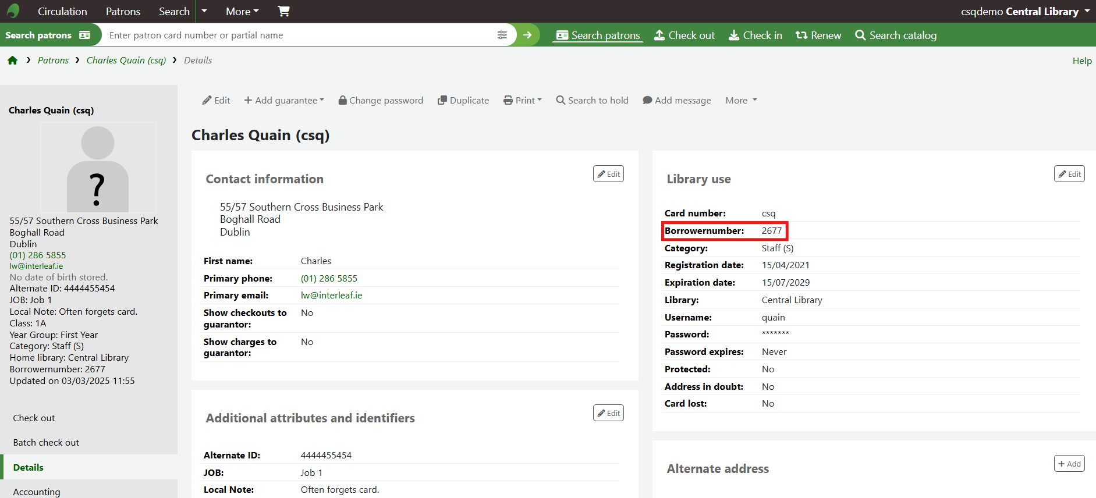Screen dimensions: 1096x498
Task: Open the patron toolbar More dropdown
Action: click(x=741, y=100)
